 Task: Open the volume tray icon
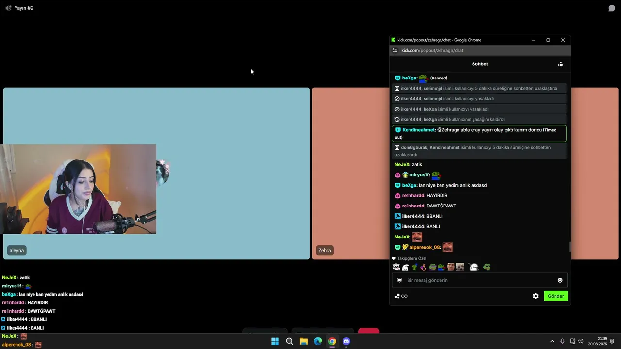(x=581, y=341)
